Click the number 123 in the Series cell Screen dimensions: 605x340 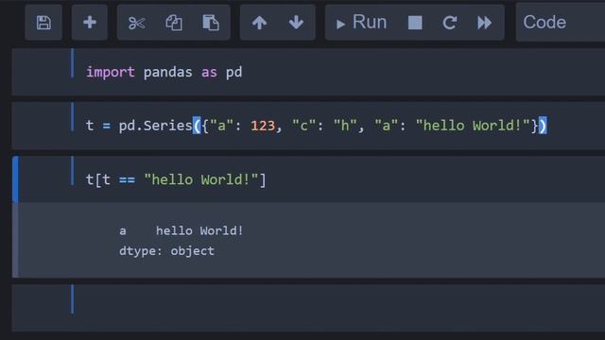(x=263, y=126)
